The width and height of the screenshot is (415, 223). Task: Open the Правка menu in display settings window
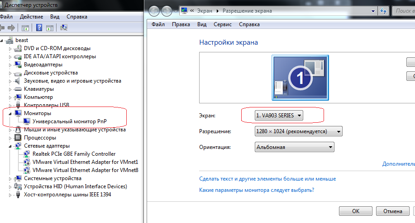tap(181, 24)
